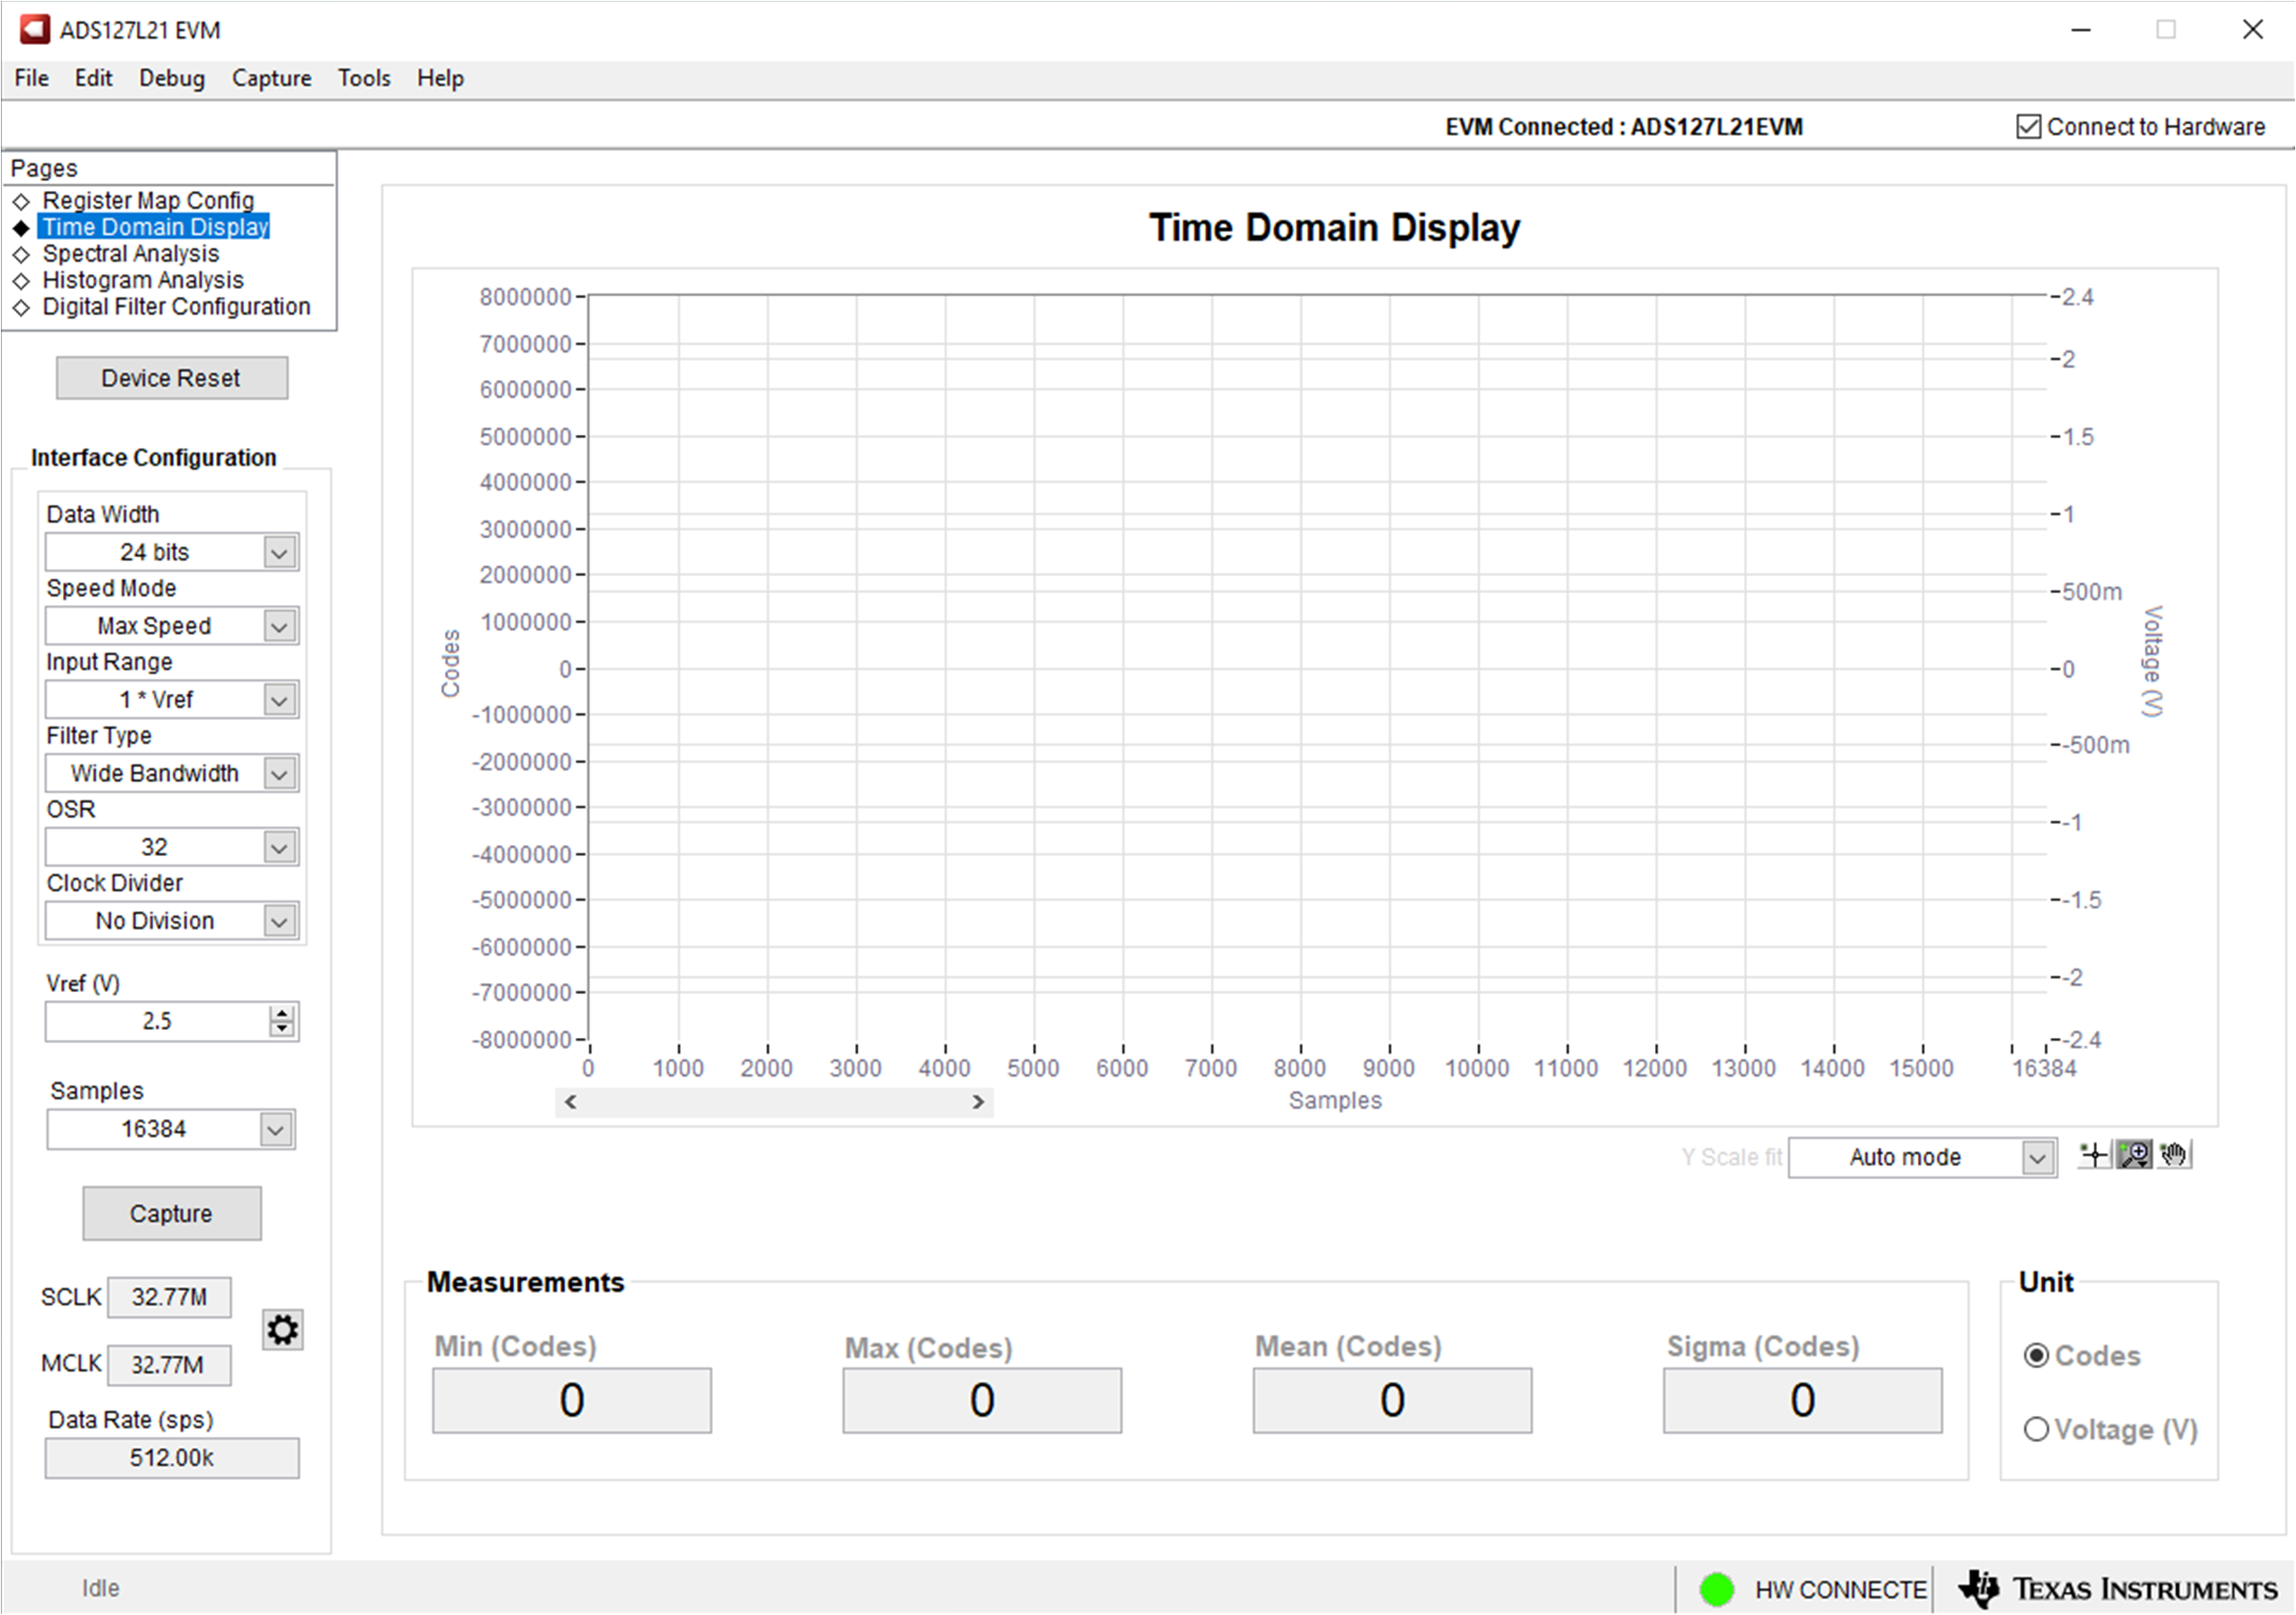
Task: Click the Capture button
Action: coord(170,1213)
